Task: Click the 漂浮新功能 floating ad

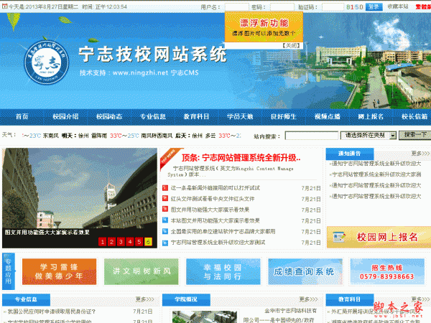Action: pos(264,27)
